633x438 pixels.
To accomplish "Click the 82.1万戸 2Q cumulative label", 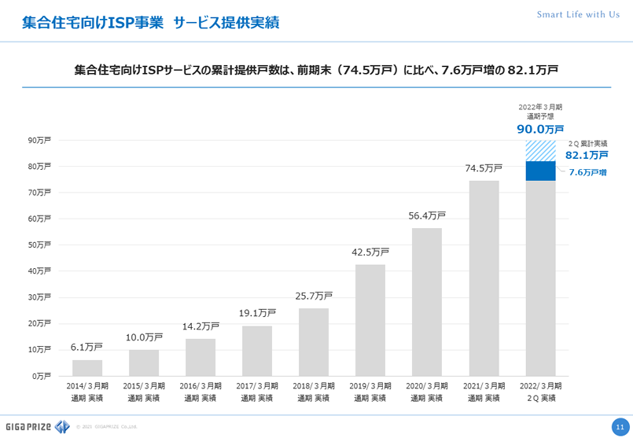I will 587,156.
